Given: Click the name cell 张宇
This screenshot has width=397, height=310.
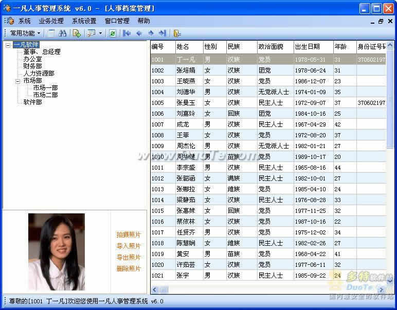Looking at the screenshot, I should pos(189,276).
